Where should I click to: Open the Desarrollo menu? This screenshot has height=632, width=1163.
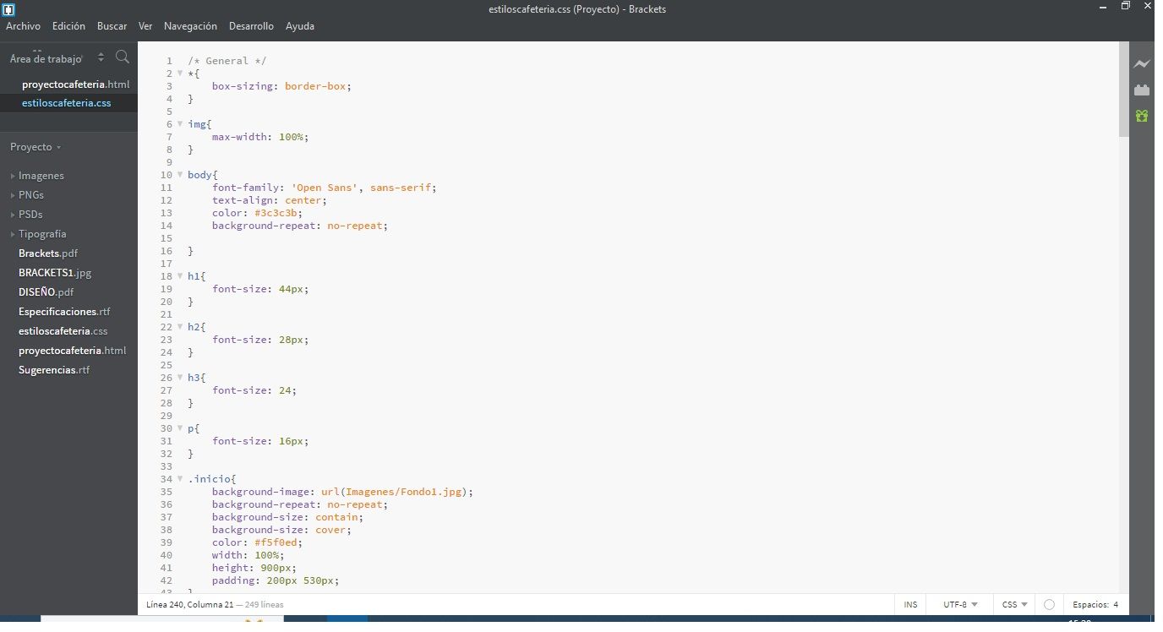[x=251, y=26]
